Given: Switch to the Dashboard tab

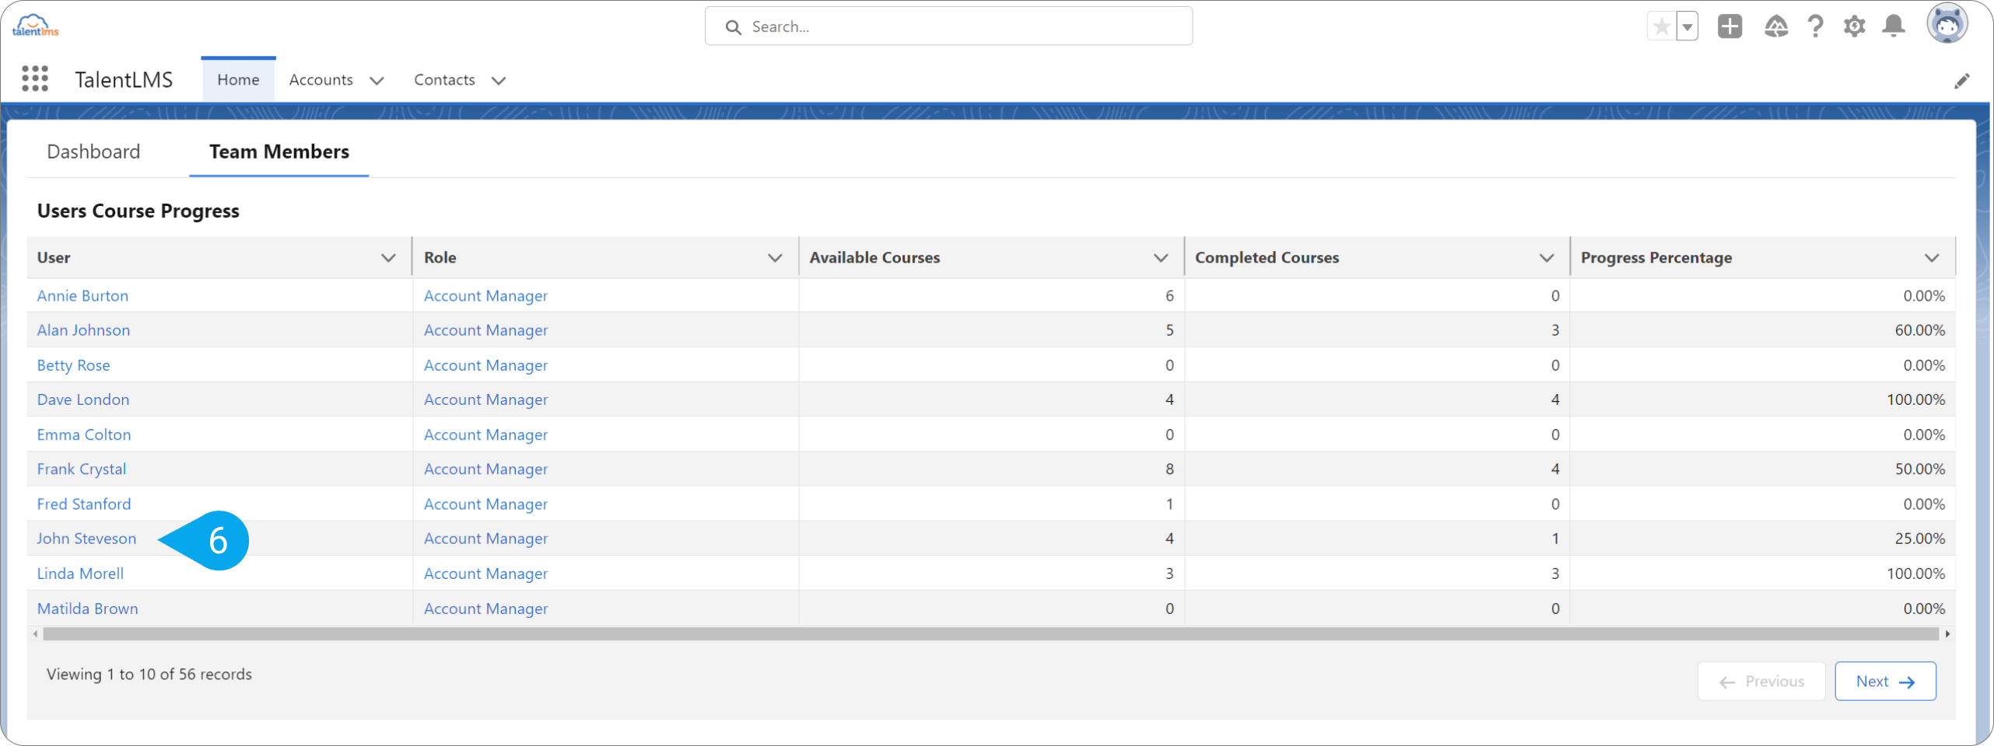Looking at the screenshot, I should click(x=93, y=151).
